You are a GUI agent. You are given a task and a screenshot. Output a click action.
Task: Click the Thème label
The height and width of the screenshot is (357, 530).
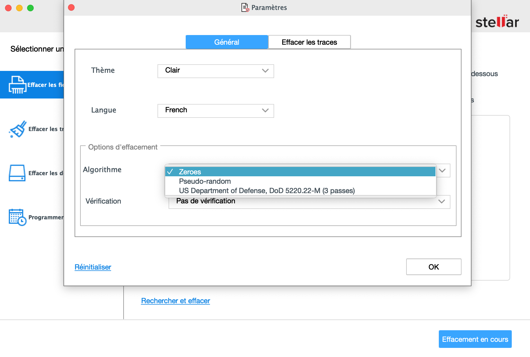[x=103, y=70]
